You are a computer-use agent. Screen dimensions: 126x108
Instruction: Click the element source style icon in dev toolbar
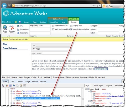(18, 85)
